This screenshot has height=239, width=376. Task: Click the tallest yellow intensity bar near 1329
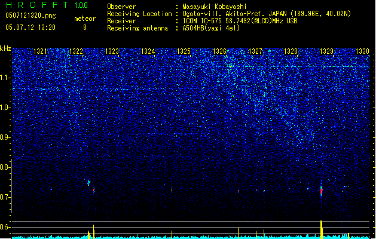(x=322, y=229)
